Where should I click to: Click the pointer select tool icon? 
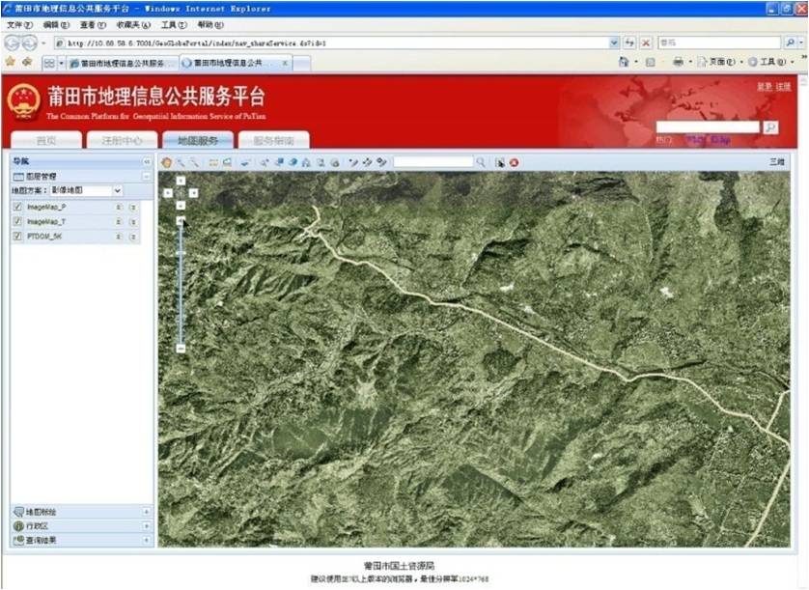(500, 162)
